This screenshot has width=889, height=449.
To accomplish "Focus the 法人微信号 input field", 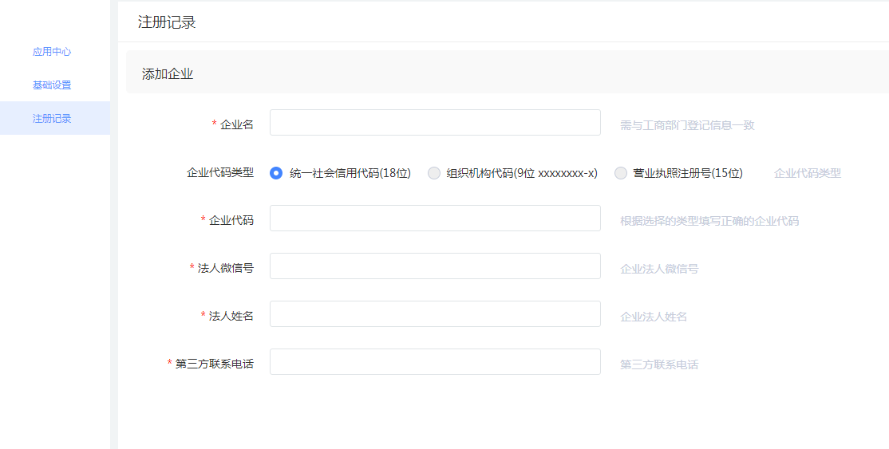I will [x=435, y=266].
